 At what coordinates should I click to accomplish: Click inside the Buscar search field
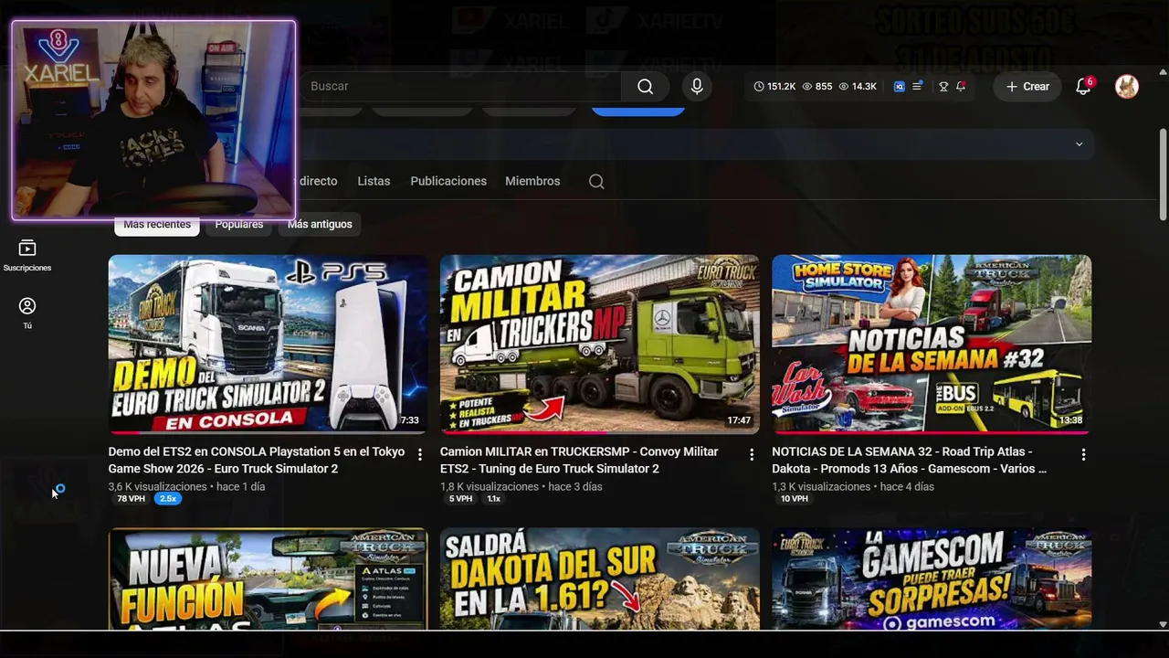(461, 86)
